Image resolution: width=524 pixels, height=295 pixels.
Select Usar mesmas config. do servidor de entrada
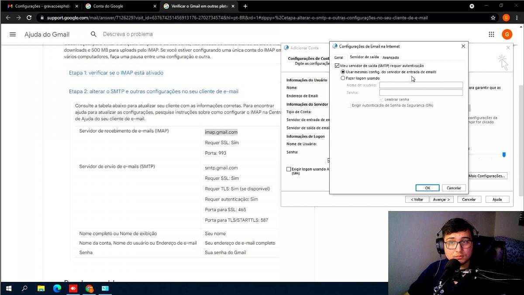coord(343,72)
